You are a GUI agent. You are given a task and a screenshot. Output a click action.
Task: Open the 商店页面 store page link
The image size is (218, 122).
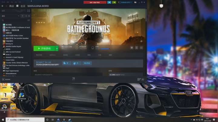pos(39,55)
